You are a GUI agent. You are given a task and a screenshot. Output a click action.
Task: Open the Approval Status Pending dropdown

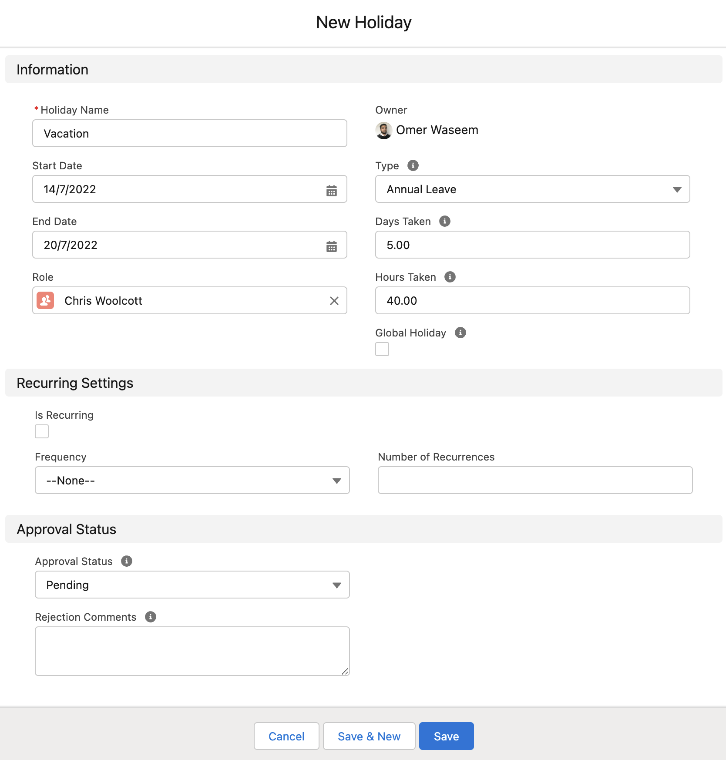(x=192, y=585)
